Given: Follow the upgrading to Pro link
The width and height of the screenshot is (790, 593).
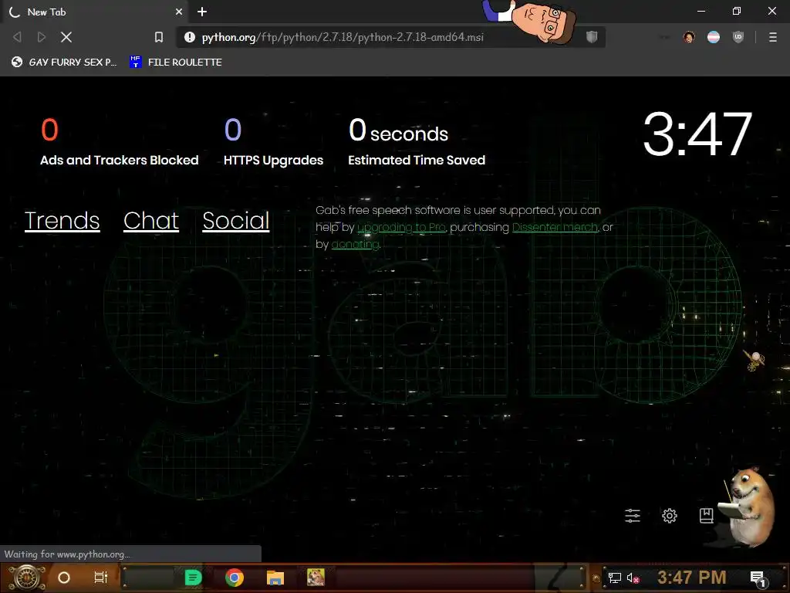Looking at the screenshot, I should point(401,228).
